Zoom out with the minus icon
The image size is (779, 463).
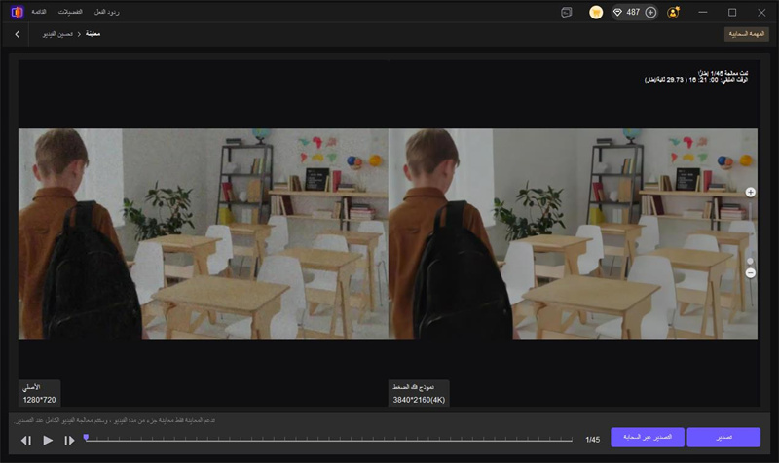750,273
